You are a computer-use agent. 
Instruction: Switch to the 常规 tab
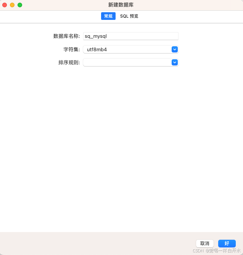(108, 16)
